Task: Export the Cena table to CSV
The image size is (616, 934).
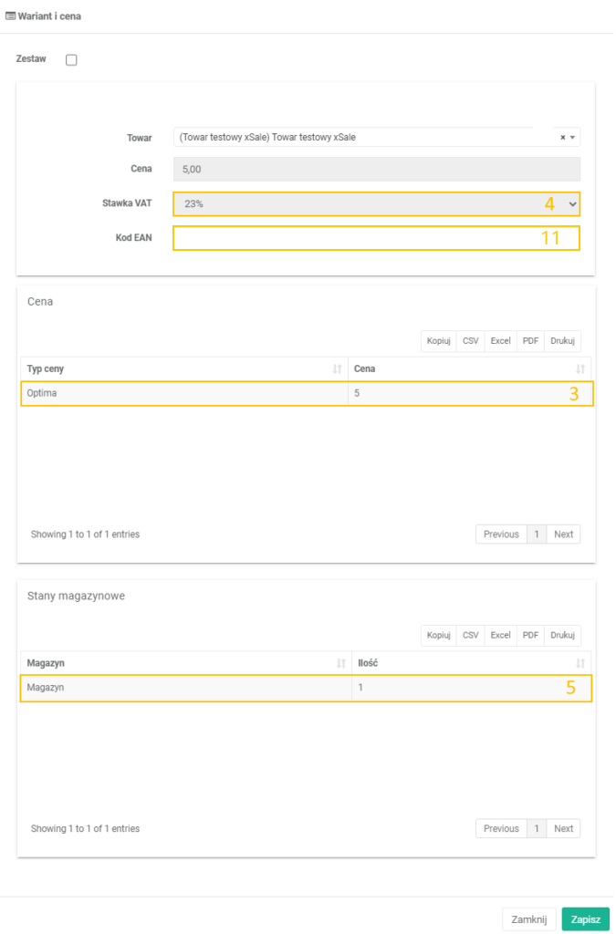Action: point(471,341)
